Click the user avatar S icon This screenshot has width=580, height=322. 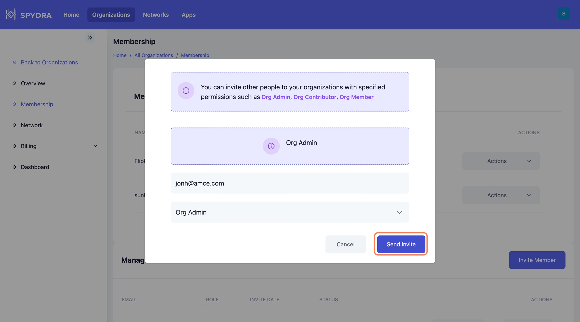[x=564, y=14]
